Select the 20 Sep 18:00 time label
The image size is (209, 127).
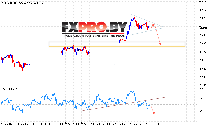pyautogui.click(x=104, y=124)
